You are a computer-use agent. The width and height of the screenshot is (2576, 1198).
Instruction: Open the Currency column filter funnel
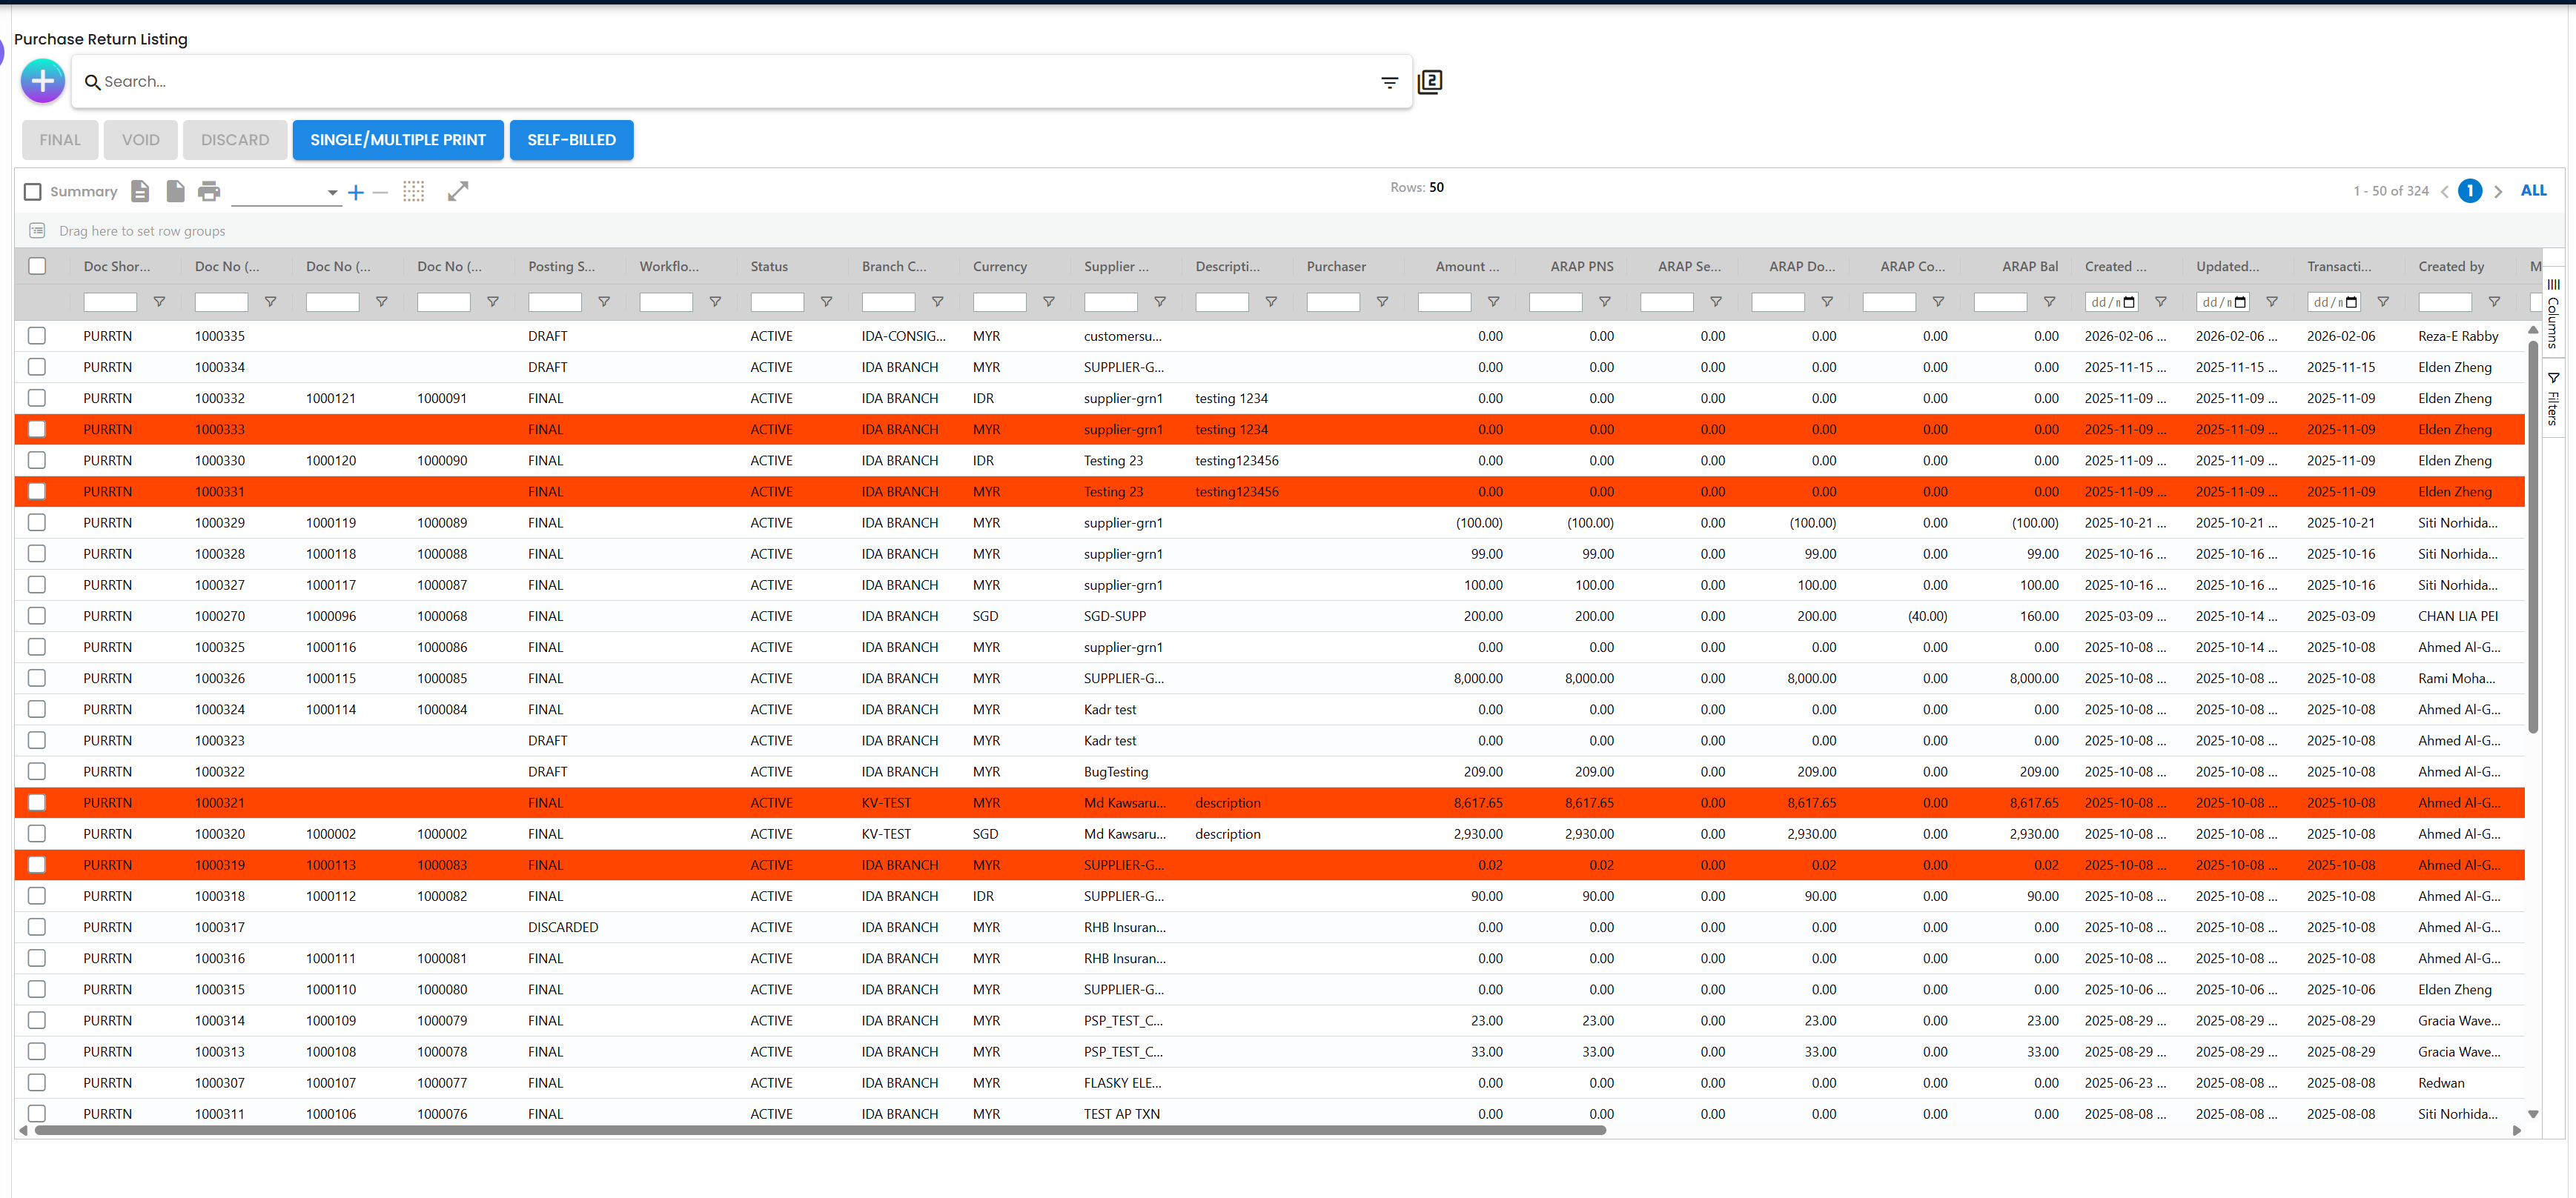click(1050, 301)
